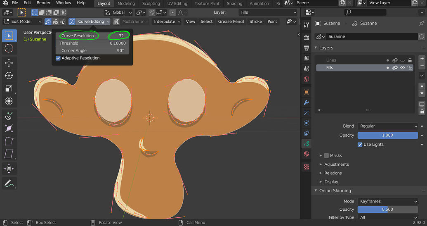Toggle onion skinning on Fills layer

(x=395, y=68)
